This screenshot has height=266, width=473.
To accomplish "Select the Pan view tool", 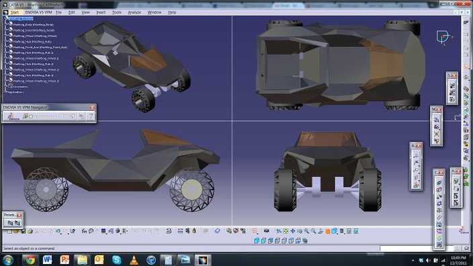I will [x=293, y=231].
